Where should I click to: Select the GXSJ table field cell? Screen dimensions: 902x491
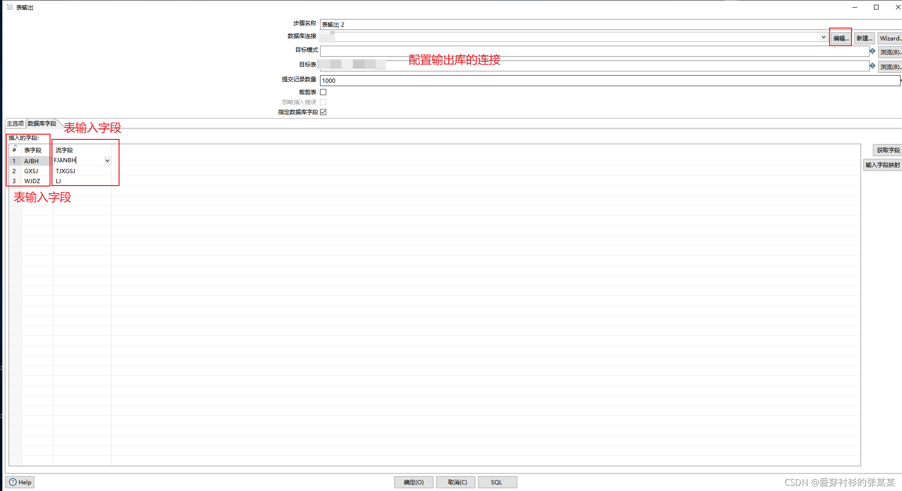click(37, 171)
